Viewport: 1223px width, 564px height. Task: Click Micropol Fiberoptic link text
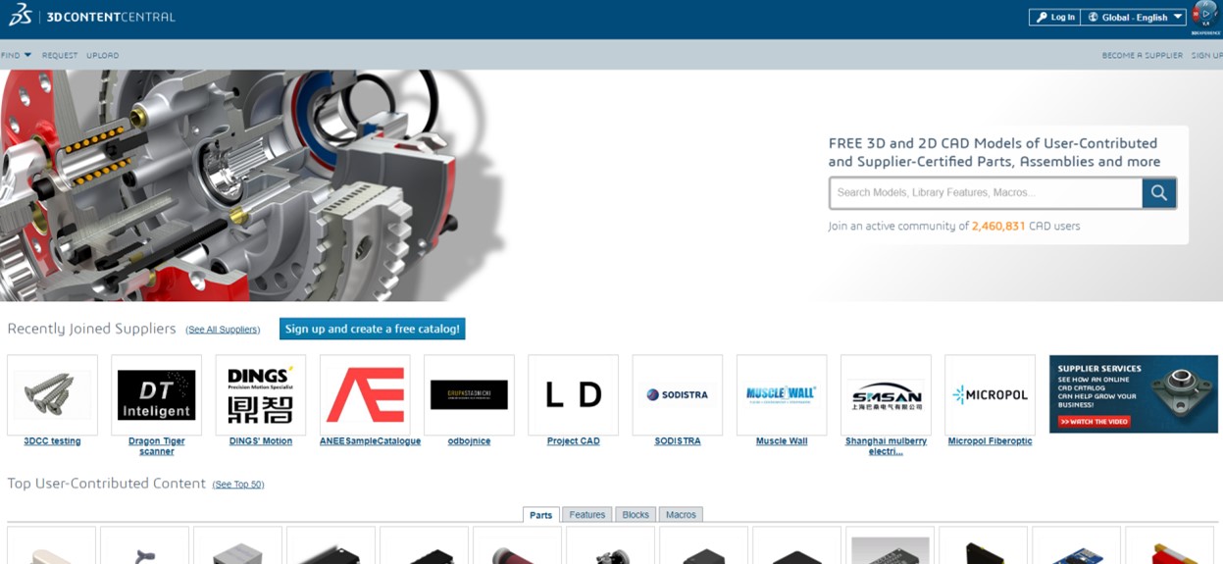(x=990, y=441)
